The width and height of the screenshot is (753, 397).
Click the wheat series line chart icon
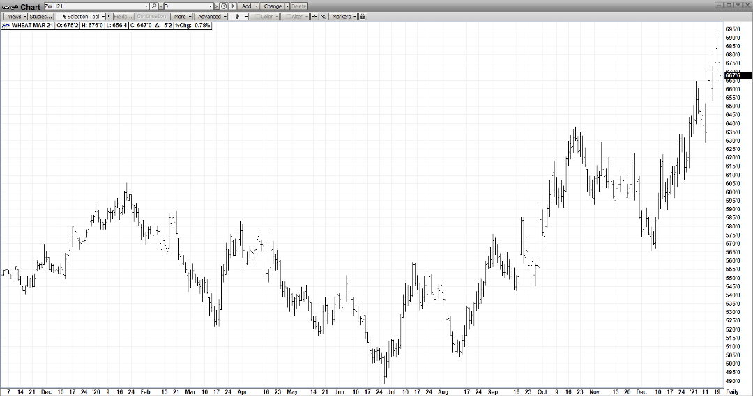(x=6, y=25)
